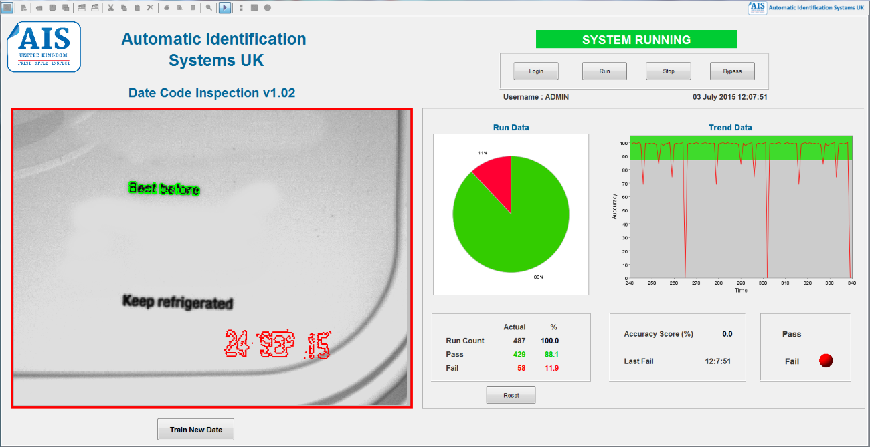870x447 pixels.
Task: Click the 'Actual' column header
Action: tap(515, 327)
